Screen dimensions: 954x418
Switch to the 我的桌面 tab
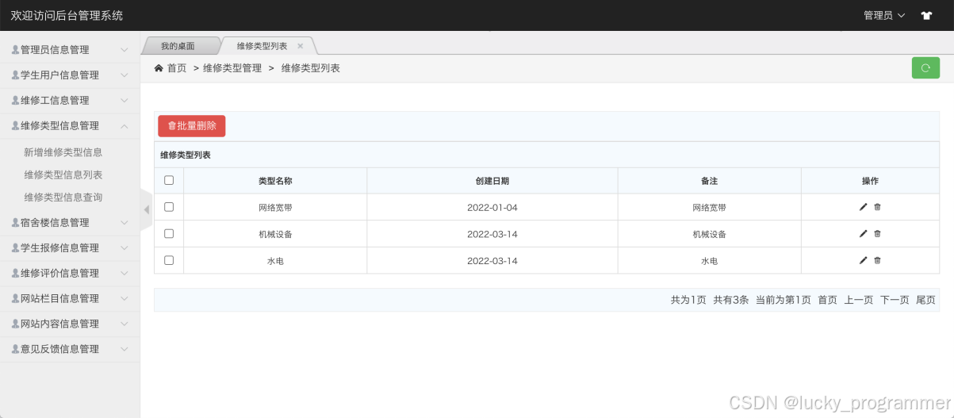pos(178,46)
